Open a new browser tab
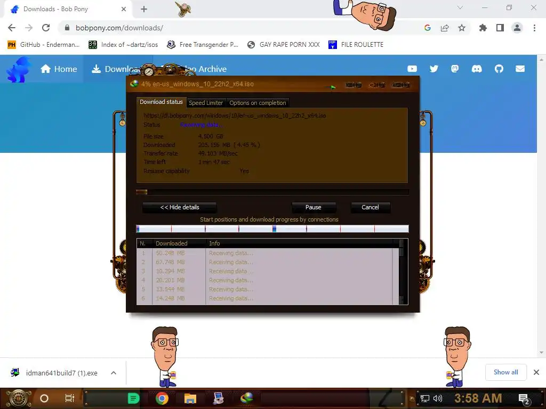Viewport: 546px width, 409px height. coord(144,9)
